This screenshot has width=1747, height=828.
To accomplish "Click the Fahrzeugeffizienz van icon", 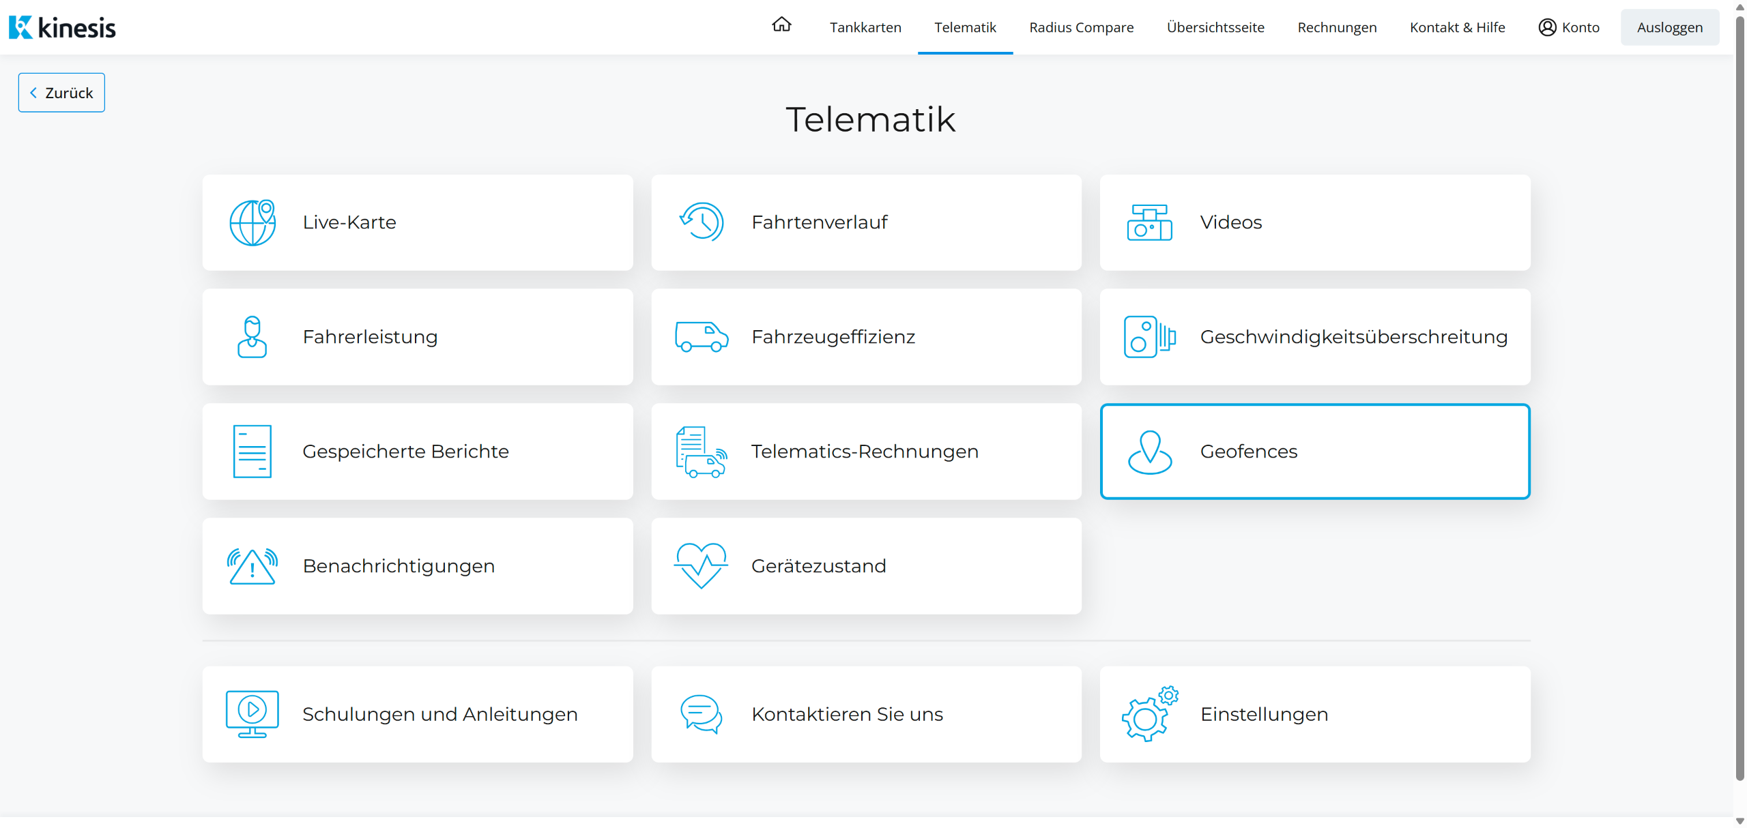I will click(701, 337).
